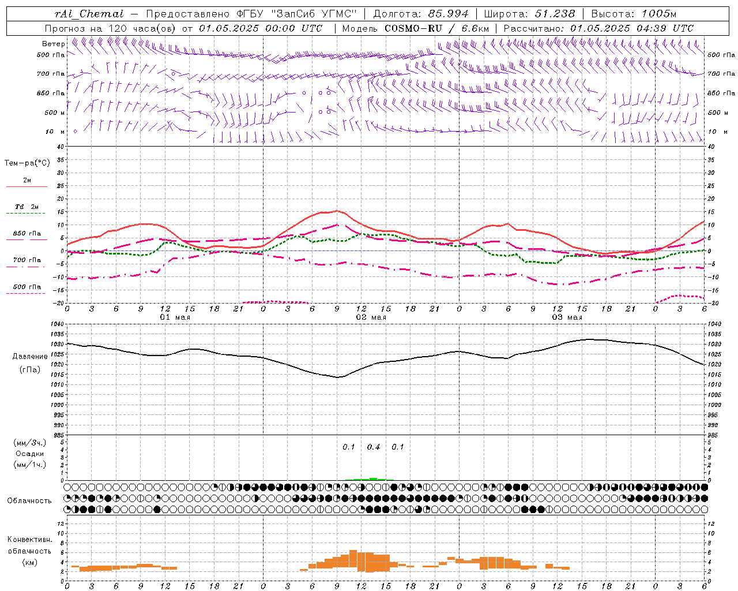The width and height of the screenshot is (738, 591).
Task: Click the (мм/1ч.) precipitation unit label
Action: pyautogui.click(x=29, y=465)
